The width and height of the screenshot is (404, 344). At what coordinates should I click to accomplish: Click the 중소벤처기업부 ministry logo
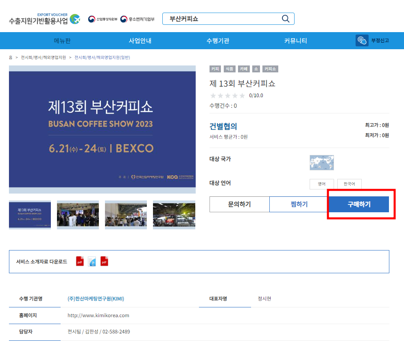[x=138, y=19]
